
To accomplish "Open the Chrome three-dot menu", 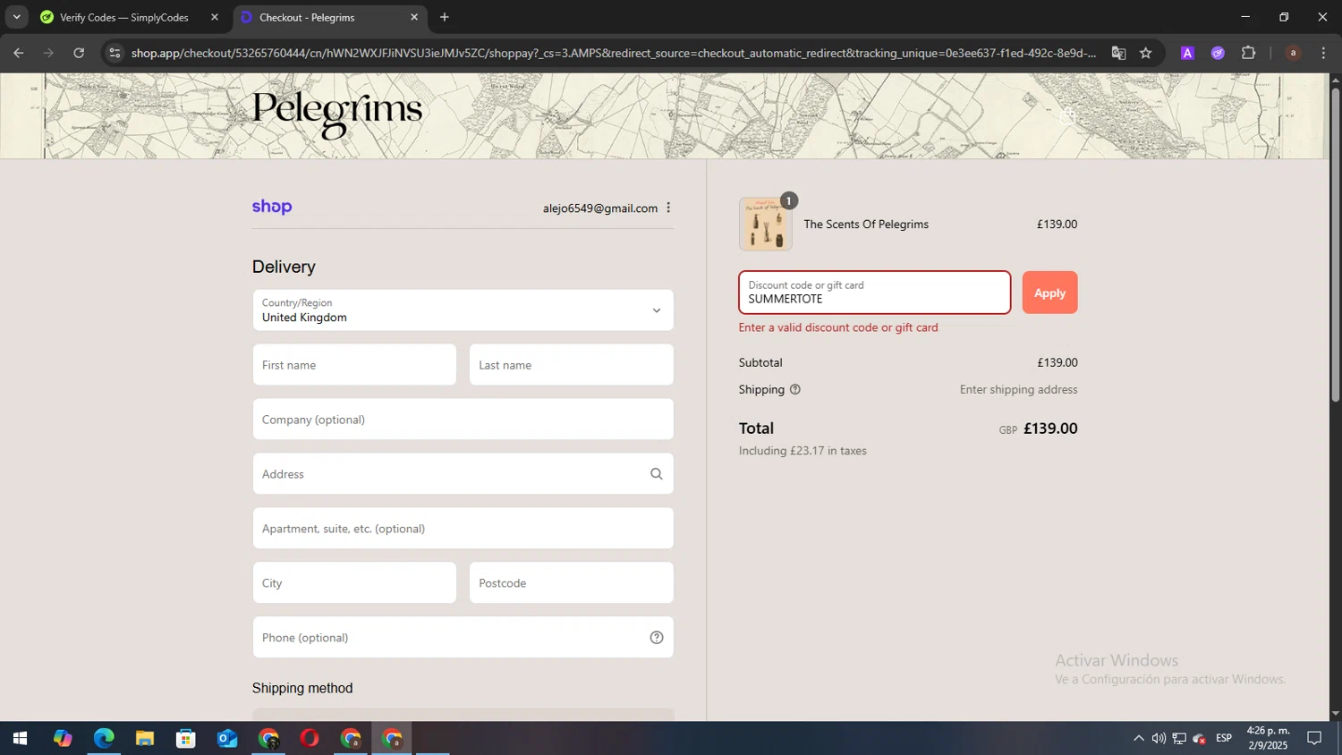I will pyautogui.click(x=1323, y=53).
